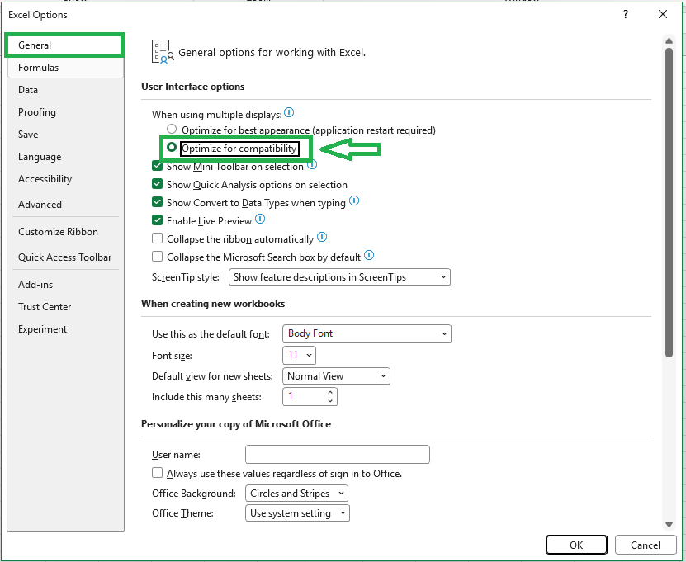Click the vertical scrollbar thumb
The height and width of the screenshot is (562, 686).
click(669, 202)
